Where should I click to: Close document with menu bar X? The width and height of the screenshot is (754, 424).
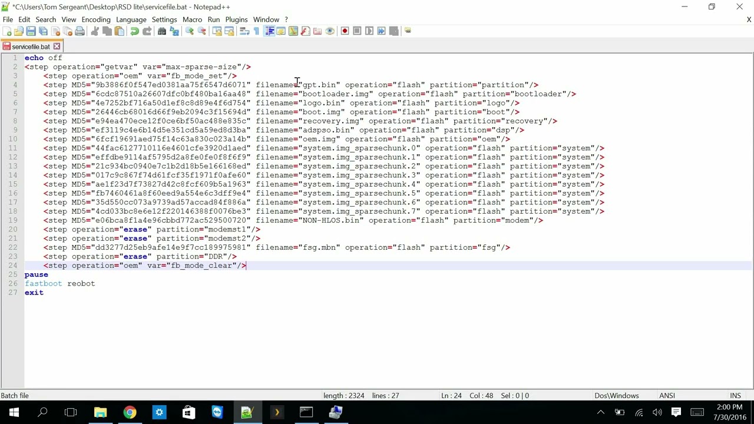749,19
